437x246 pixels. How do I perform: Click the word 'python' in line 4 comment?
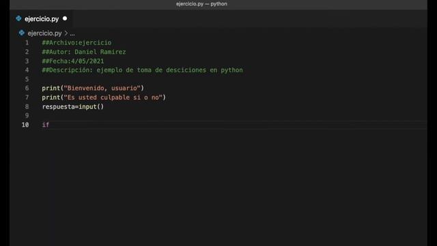(231, 70)
